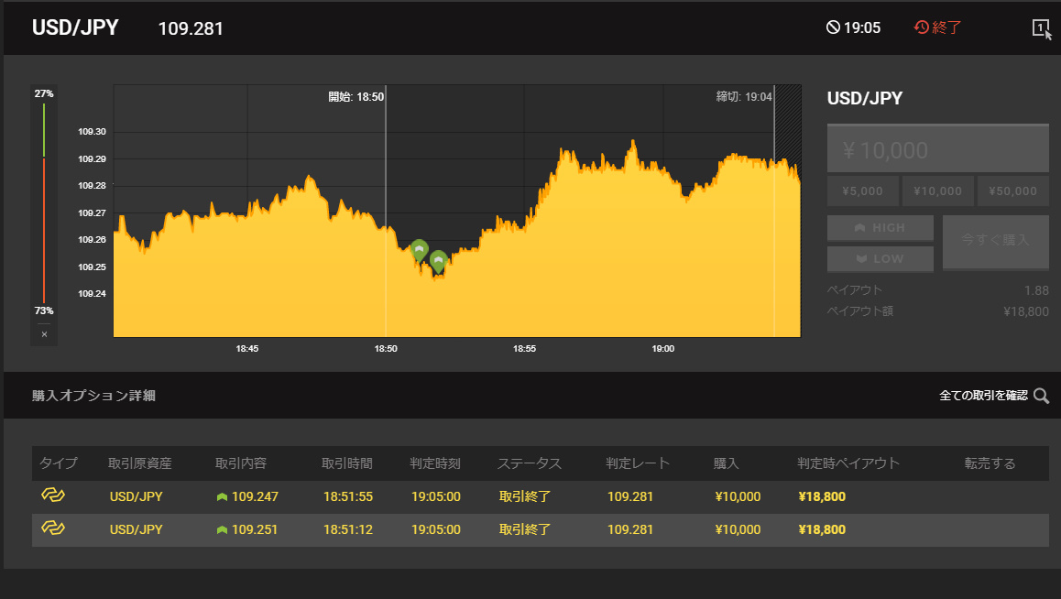This screenshot has width=1061, height=599.
Task: Click the ¥18,800 payout in the 18:51:55 row
Action: click(822, 496)
